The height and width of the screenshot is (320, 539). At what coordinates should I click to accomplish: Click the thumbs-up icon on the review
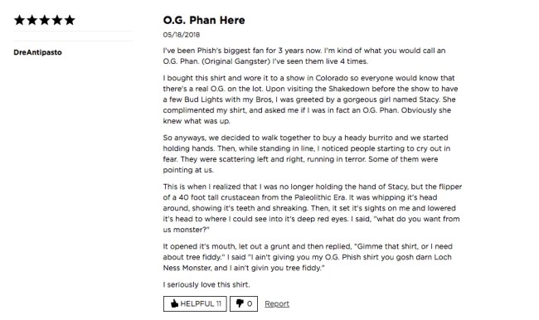pyautogui.click(x=175, y=303)
